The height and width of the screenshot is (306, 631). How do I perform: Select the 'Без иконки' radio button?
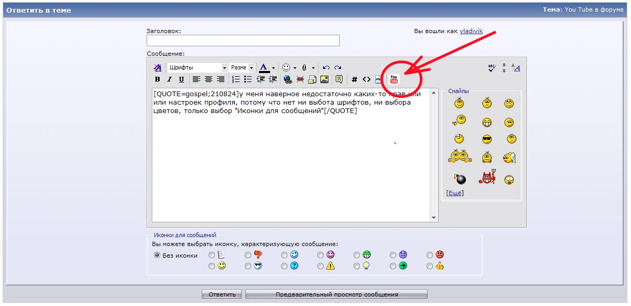pyautogui.click(x=157, y=256)
